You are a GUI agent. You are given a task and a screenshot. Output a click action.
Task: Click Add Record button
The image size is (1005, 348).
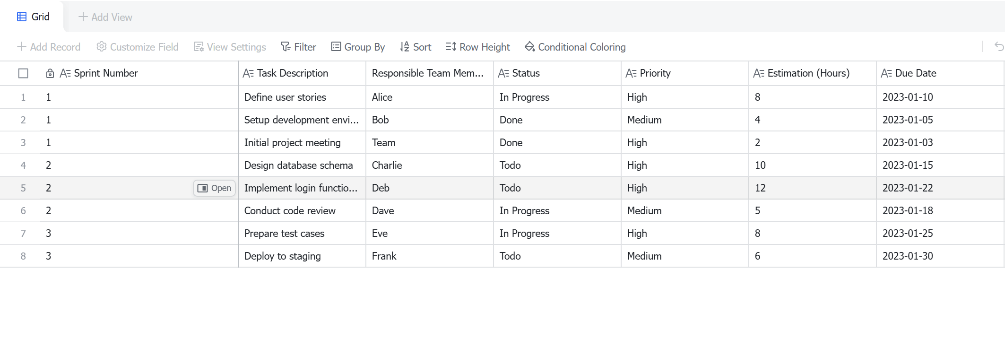[49, 47]
